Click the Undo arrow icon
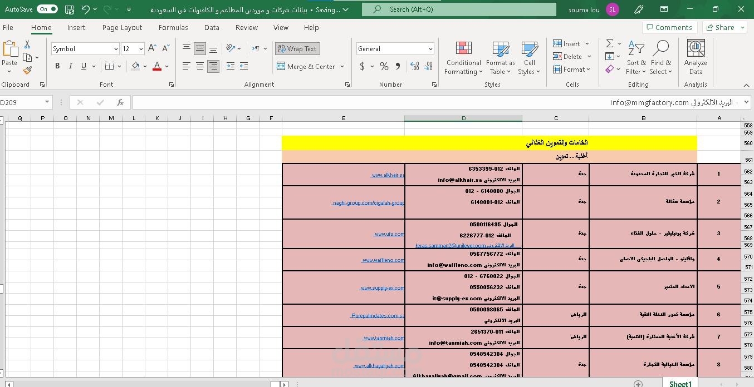The image size is (754, 387). pyautogui.click(x=85, y=9)
